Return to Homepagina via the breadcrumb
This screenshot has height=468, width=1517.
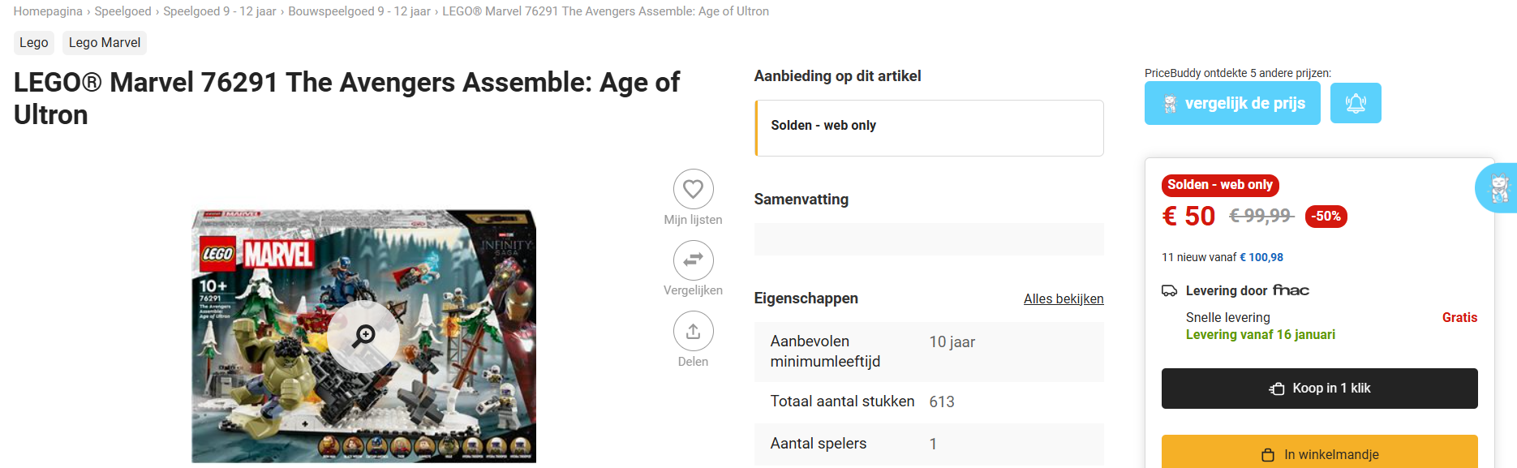(x=47, y=11)
